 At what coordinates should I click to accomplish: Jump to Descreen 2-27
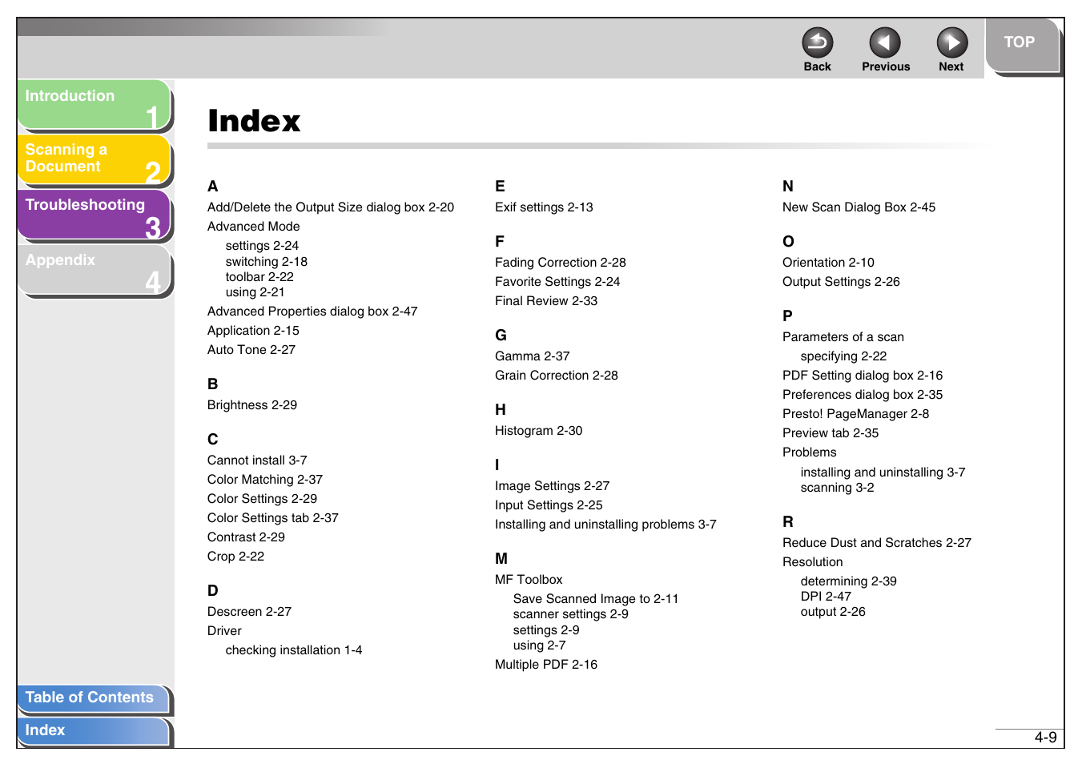(249, 612)
